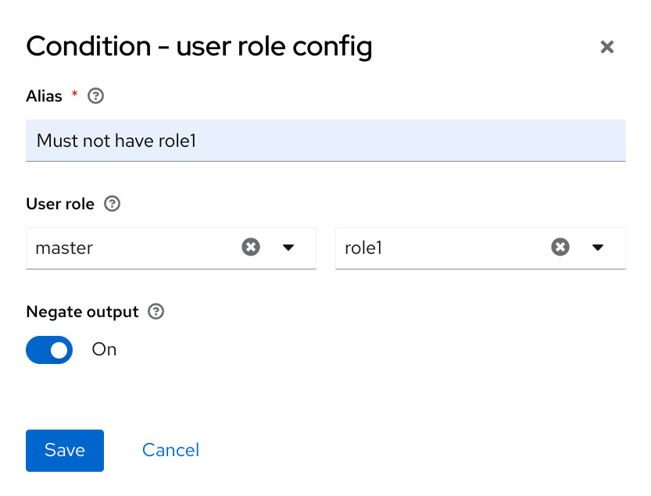The height and width of the screenshot is (496, 651).
Task: Cancel the user role config changes
Action: pos(170,450)
